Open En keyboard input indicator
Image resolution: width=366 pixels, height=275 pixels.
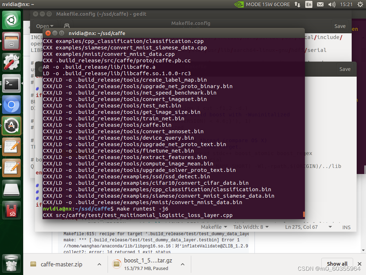309,4
